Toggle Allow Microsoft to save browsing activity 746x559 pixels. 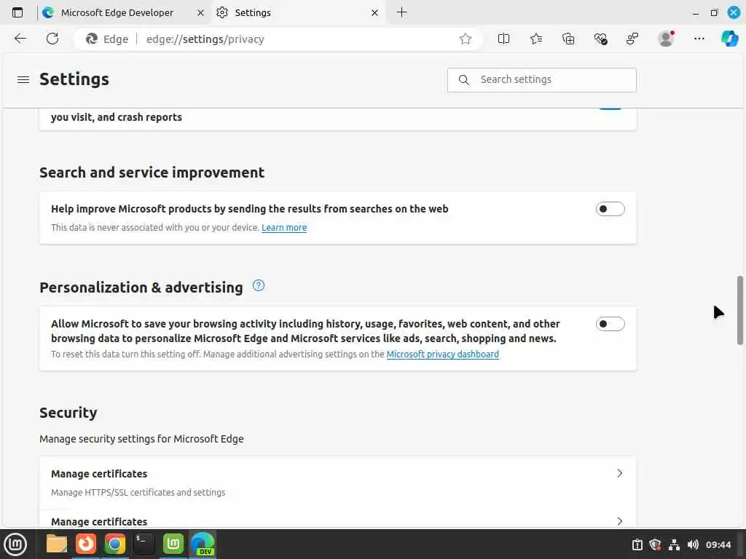(x=610, y=324)
